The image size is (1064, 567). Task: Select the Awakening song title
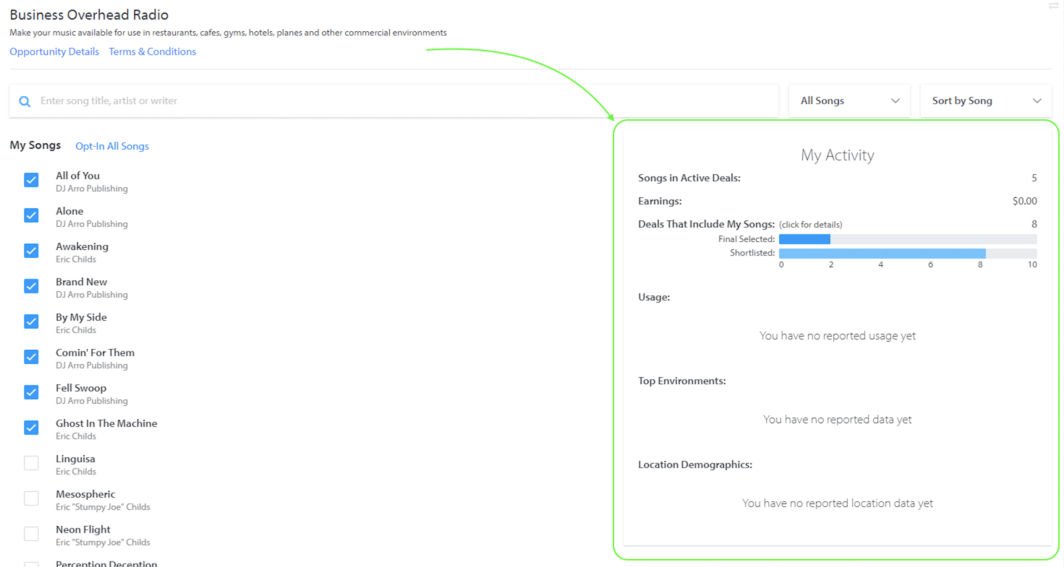click(x=82, y=246)
